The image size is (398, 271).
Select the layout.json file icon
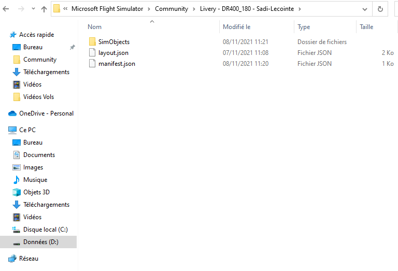point(92,52)
